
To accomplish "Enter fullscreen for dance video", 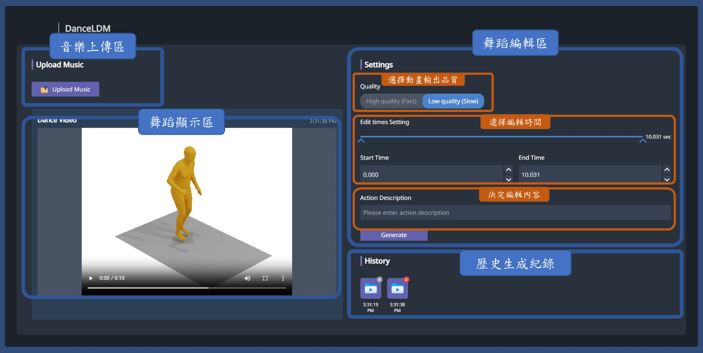I will tap(265, 278).
